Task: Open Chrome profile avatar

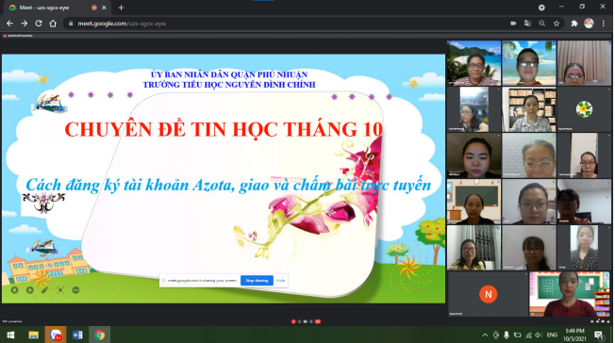Action: click(589, 24)
